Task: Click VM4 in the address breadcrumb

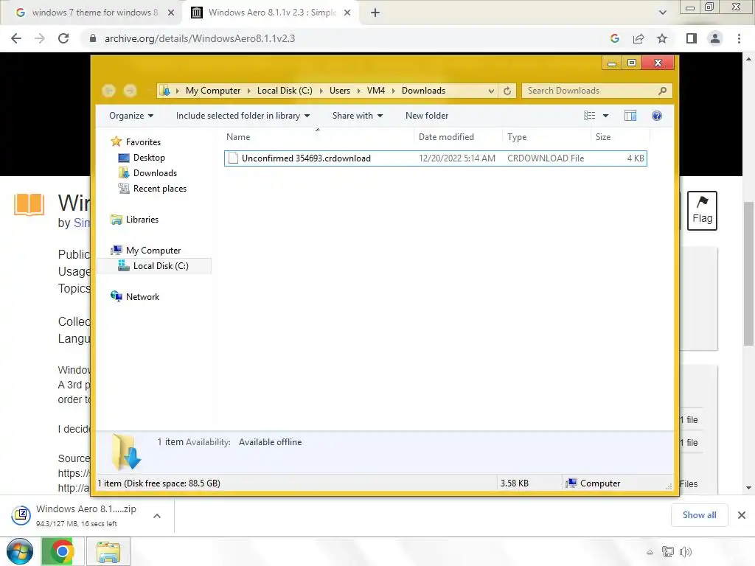Action: pyautogui.click(x=376, y=91)
